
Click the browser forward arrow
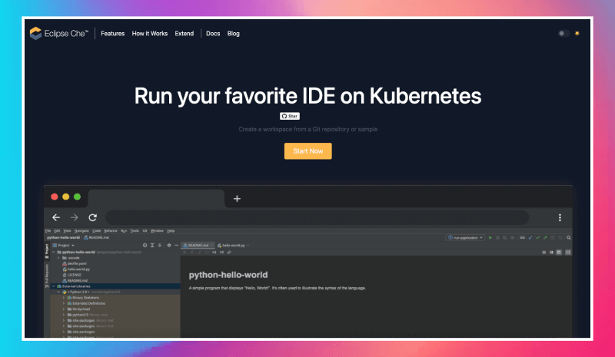(74, 217)
